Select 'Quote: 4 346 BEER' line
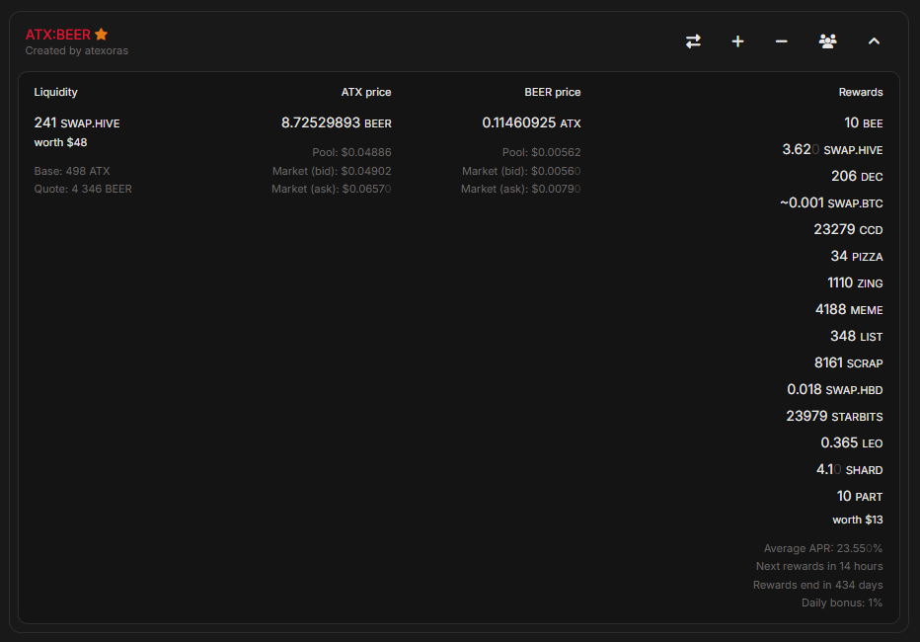The width and height of the screenshot is (920, 642). click(x=83, y=189)
